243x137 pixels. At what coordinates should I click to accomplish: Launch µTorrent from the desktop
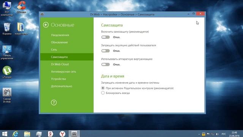coord(7,72)
